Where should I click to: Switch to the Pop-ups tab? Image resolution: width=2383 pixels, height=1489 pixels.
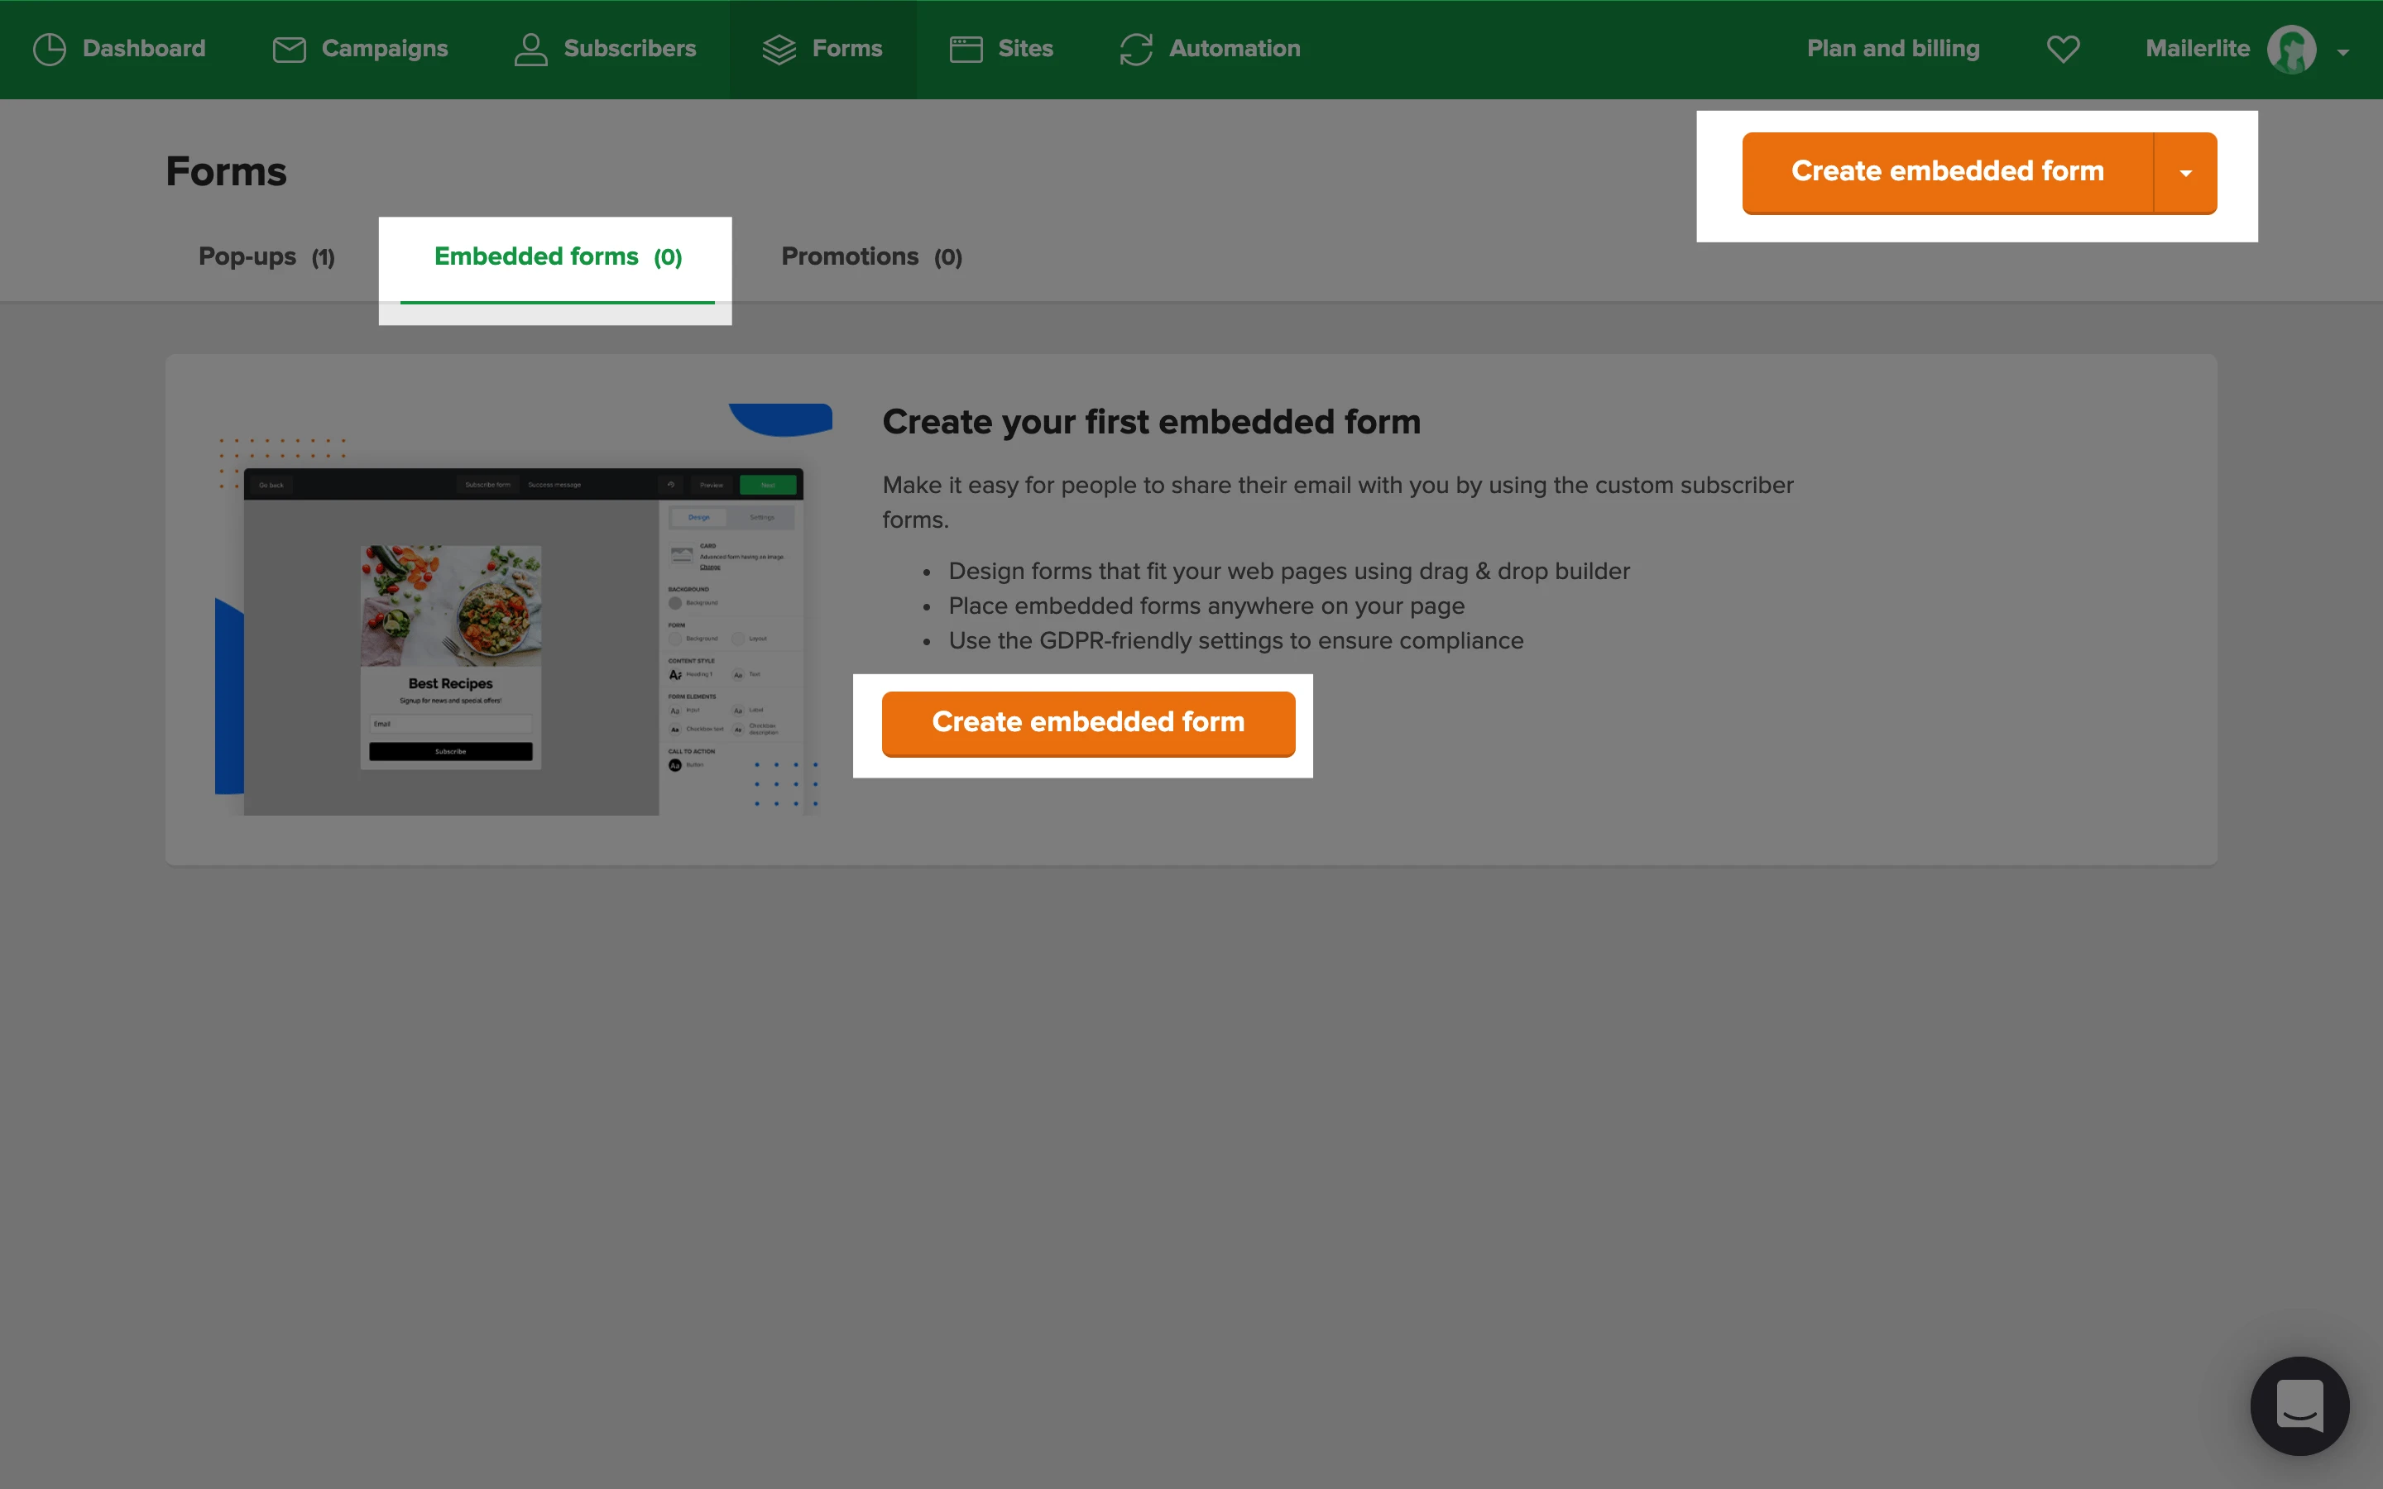coord(267,257)
